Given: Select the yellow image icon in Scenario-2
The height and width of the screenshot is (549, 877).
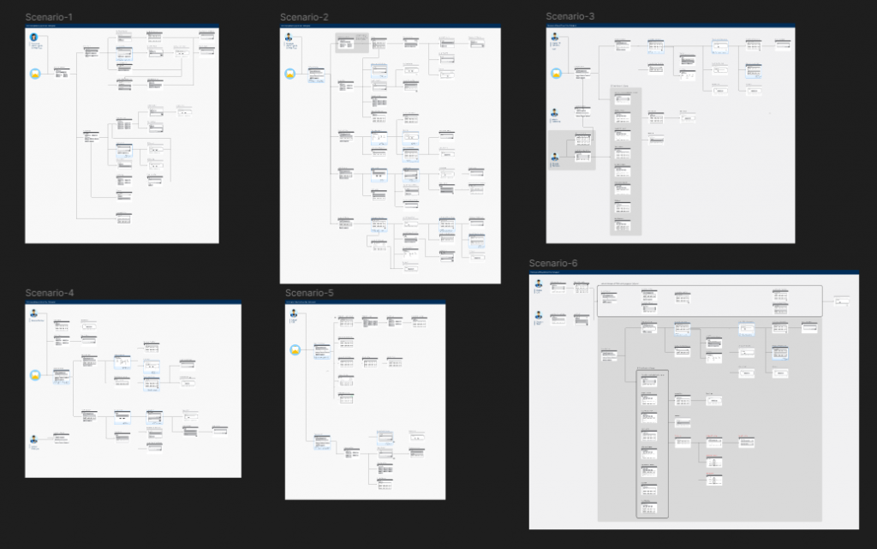Looking at the screenshot, I should coord(289,73).
